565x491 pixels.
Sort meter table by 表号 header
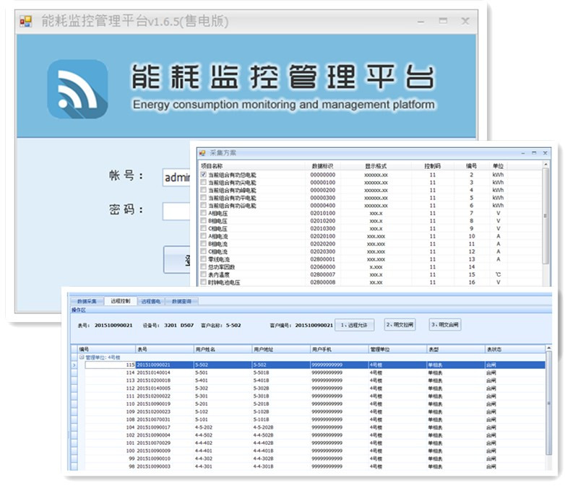165,349
